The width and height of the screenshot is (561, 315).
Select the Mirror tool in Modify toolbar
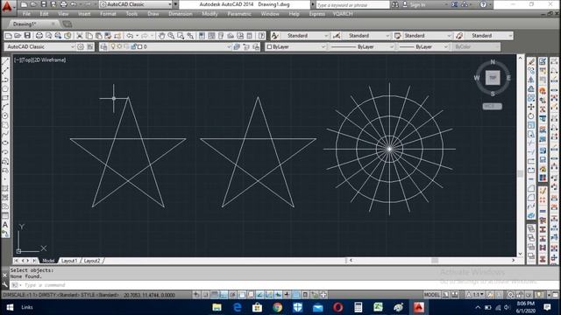click(531, 80)
